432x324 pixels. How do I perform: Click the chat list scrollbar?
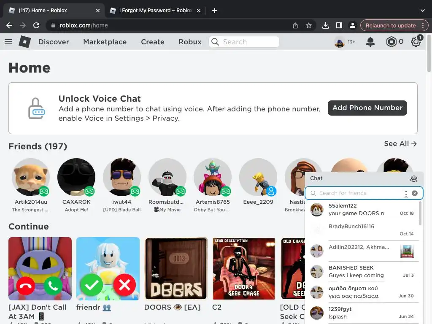point(420,213)
